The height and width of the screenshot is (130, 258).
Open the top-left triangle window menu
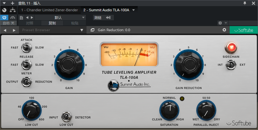pyautogui.click(x=4, y=3)
